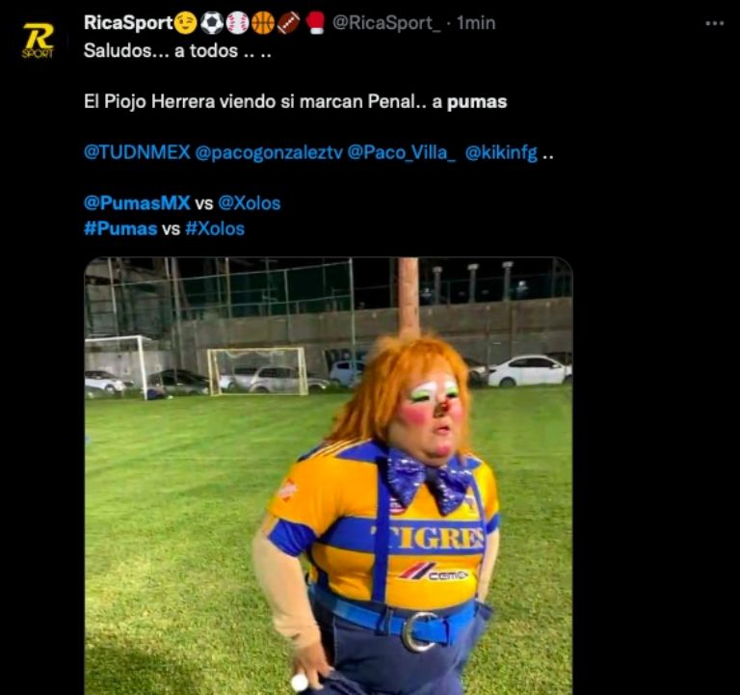740x695 pixels.
Task: Browse the #Xolos hashtag
Action: (x=215, y=228)
